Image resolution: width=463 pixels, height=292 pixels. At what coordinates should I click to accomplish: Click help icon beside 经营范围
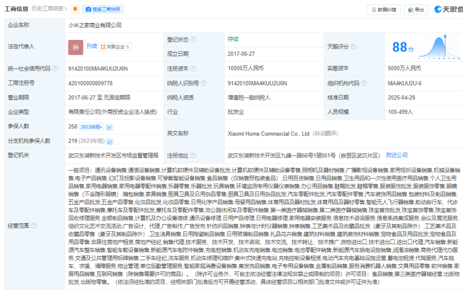tap(34, 226)
